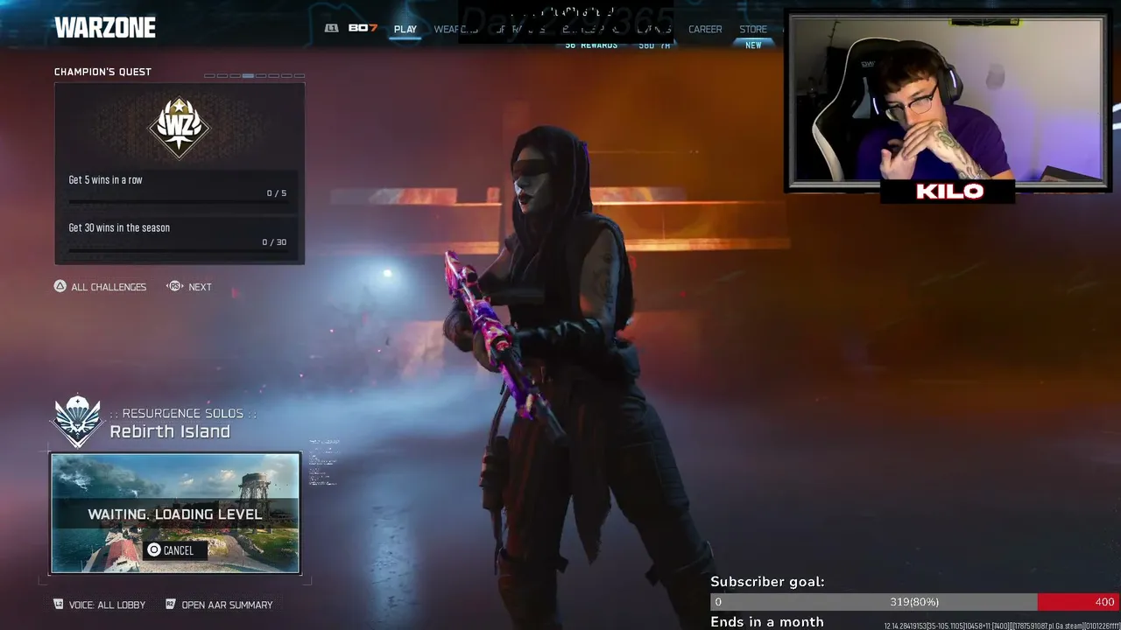Click the RESURGENCE SOLOS mode label
Screen dimensions: 1121x630
(183, 413)
